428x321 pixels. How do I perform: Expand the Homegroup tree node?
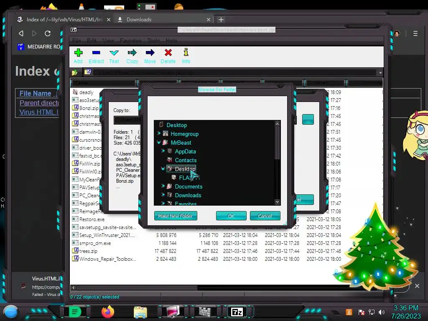click(158, 133)
